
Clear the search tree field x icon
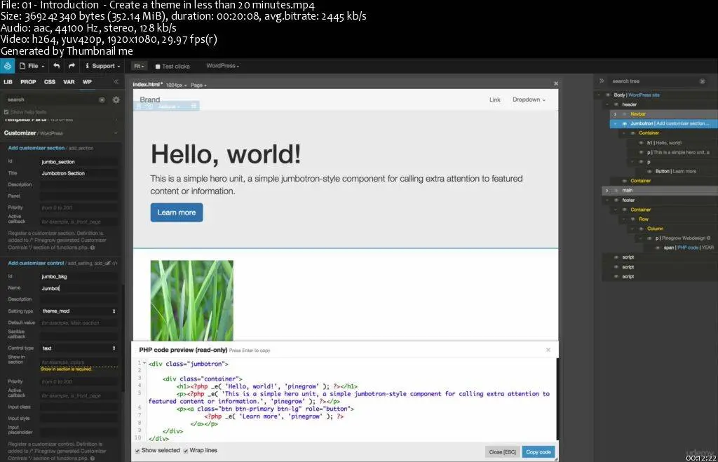702,81
